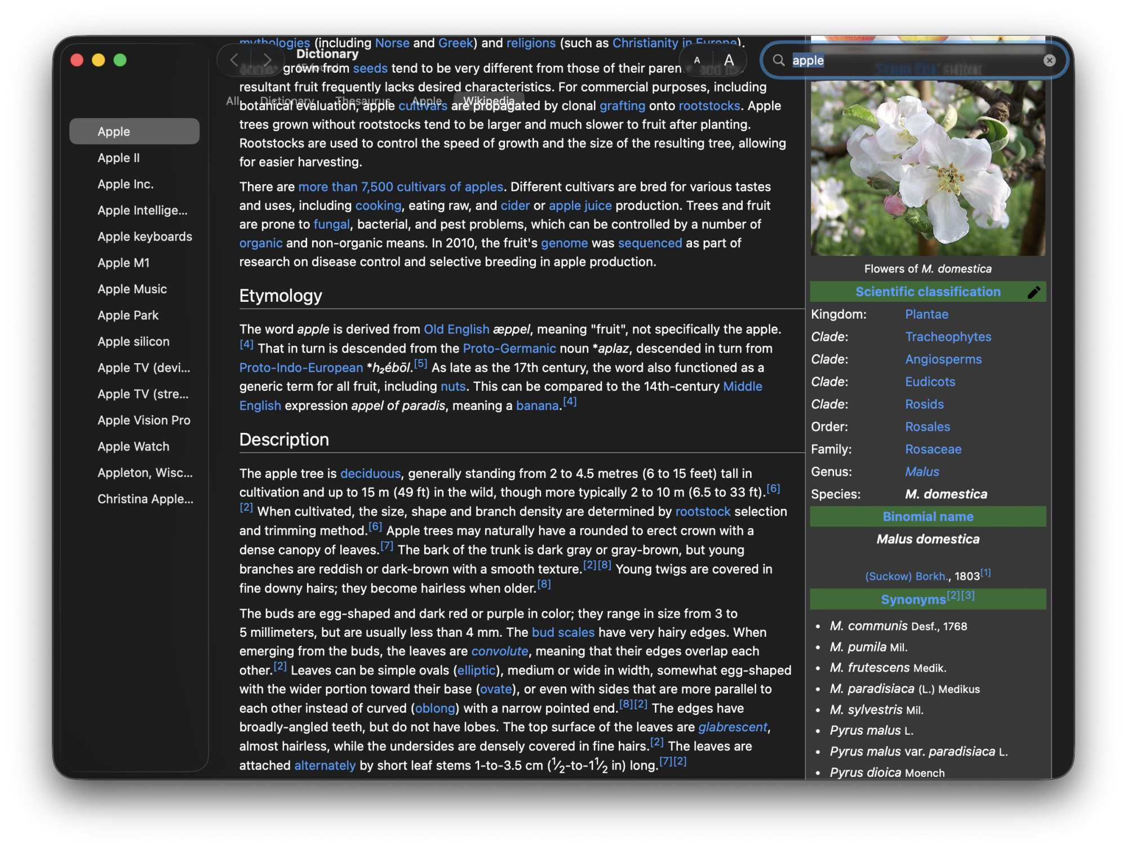Switch to the Wikipedia source tab
This screenshot has height=849, width=1127.
(488, 101)
